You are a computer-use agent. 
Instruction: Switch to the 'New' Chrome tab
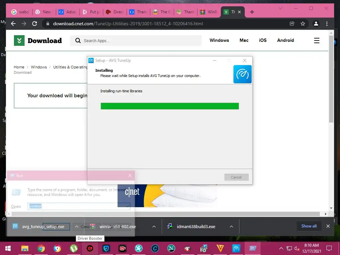[43, 12]
